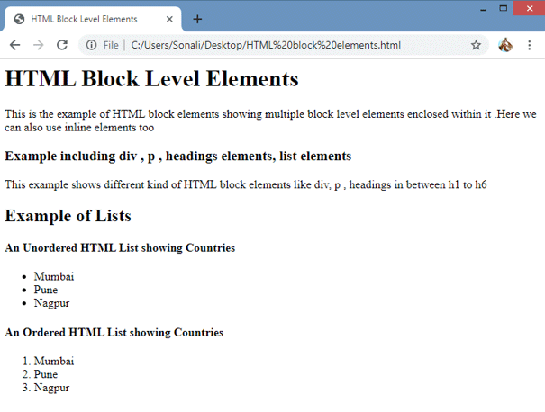Select the HTML Block Level Elements tab

tap(93, 19)
